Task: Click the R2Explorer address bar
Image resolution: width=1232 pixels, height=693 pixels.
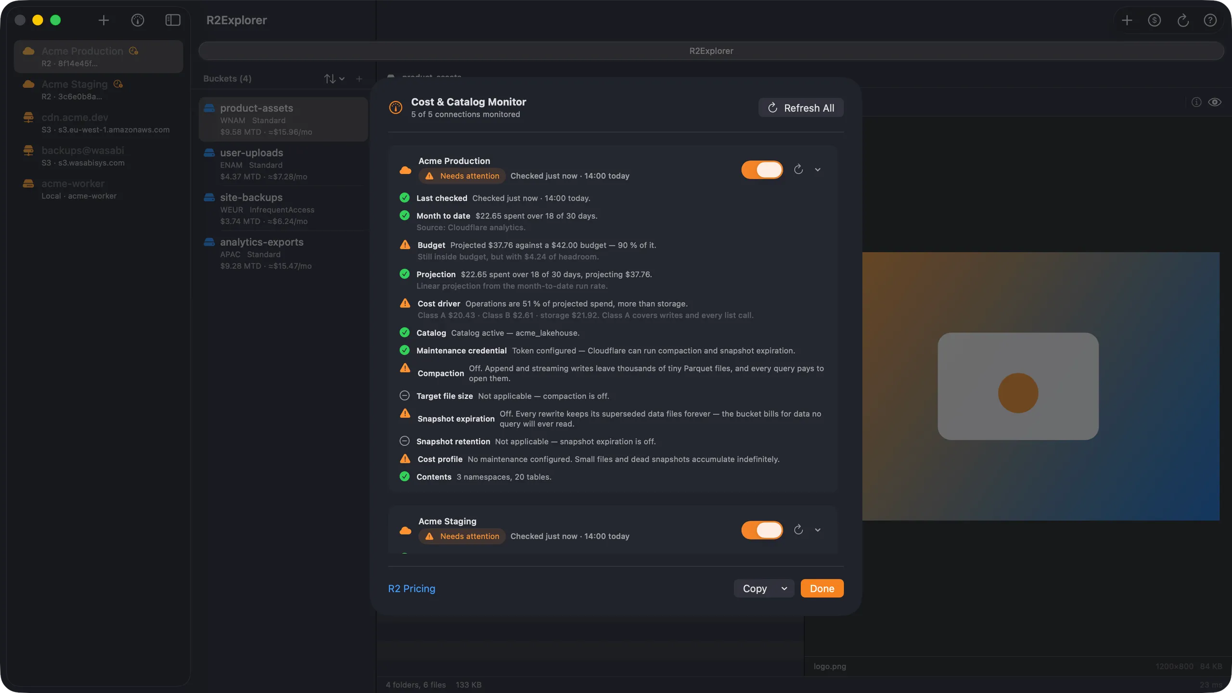Action: coord(711,51)
